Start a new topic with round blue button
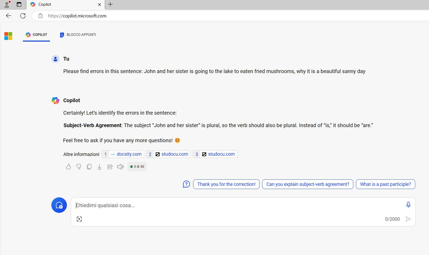This screenshot has width=429, height=255. [x=59, y=205]
